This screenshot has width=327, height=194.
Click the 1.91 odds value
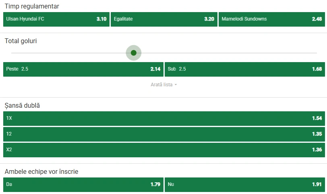pyautogui.click(x=317, y=184)
